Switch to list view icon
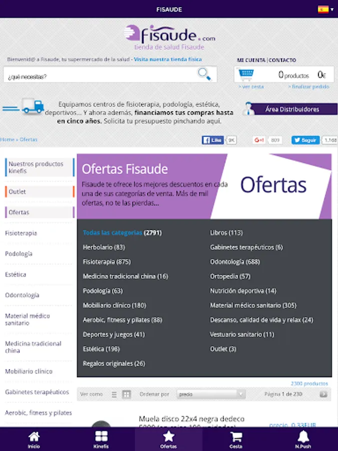This screenshot has height=451, width=338. pos(114,394)
